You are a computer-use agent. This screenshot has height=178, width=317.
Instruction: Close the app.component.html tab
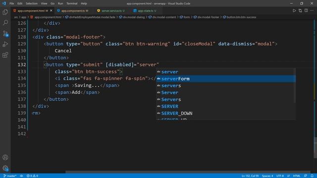pos(51,10)
